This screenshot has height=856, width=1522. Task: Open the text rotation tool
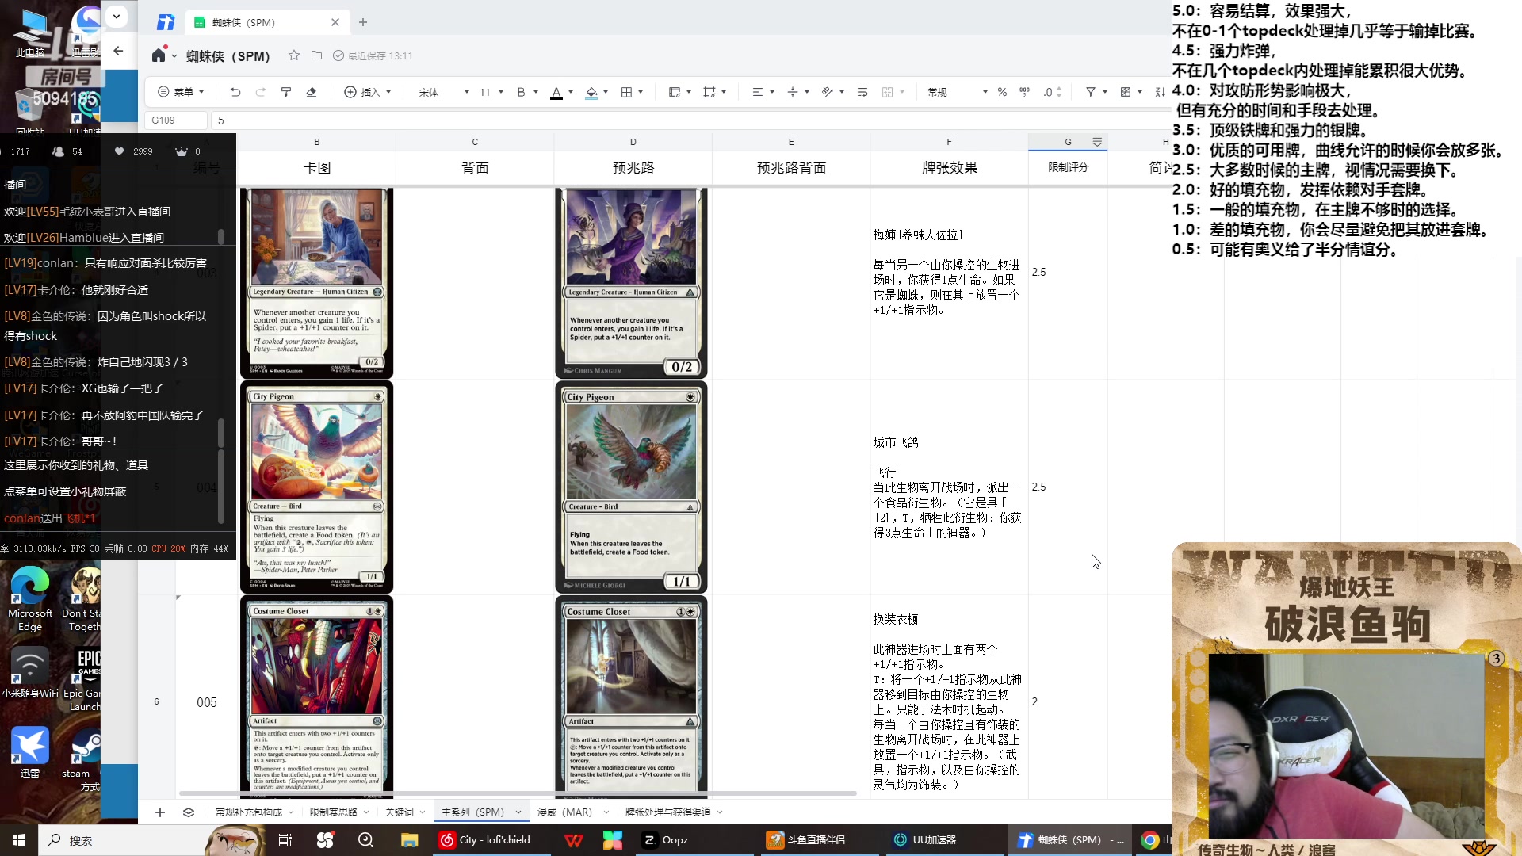(x=828, y=92)
